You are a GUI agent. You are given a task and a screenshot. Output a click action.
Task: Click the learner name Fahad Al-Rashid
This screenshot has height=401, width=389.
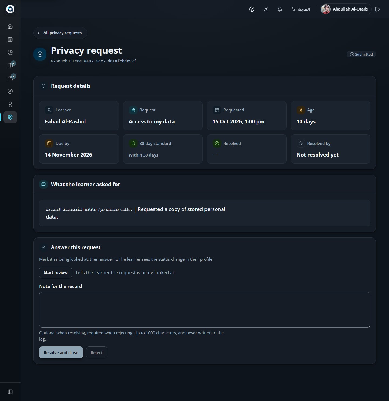(65, 121)
